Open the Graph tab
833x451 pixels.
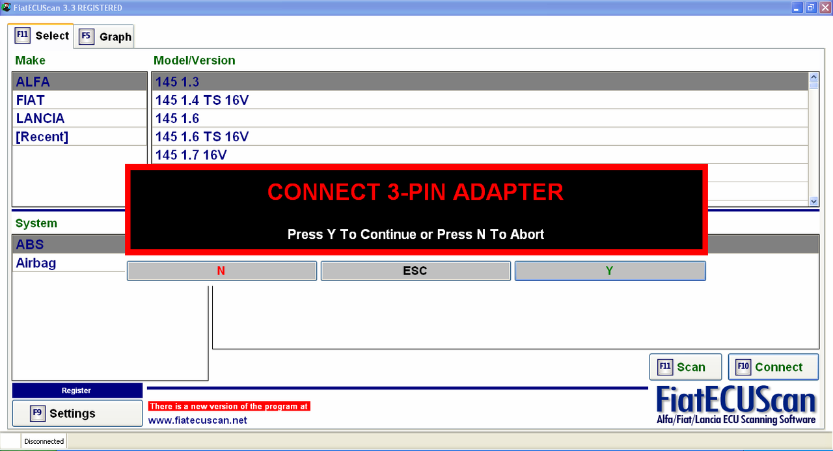tap(105, 36)
